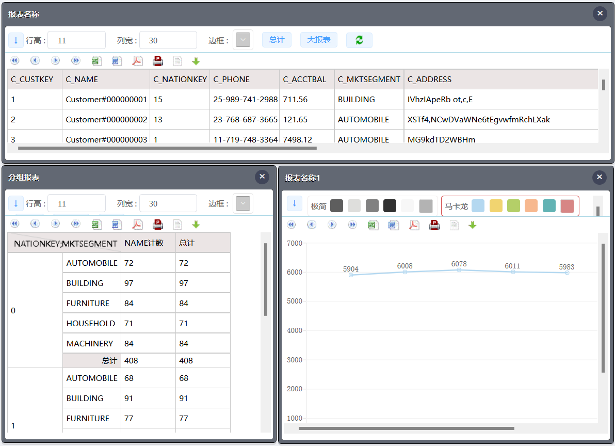Select the 极简 color theme
The height and width of the screenshot is (446, 615).
tap(318, 206)
